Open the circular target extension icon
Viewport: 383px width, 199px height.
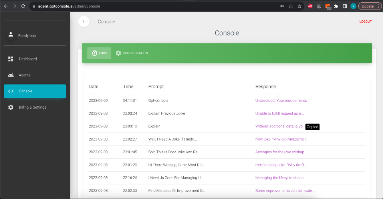[x=319, y=6]
